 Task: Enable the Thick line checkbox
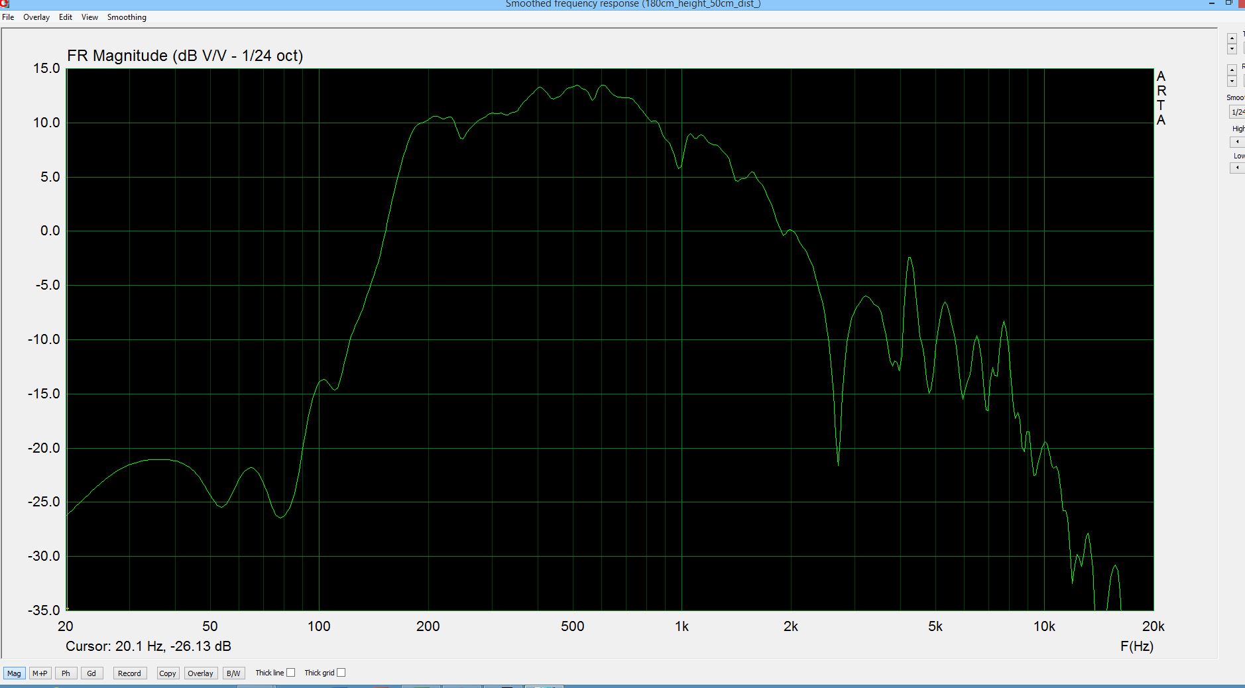click(290, 673)
